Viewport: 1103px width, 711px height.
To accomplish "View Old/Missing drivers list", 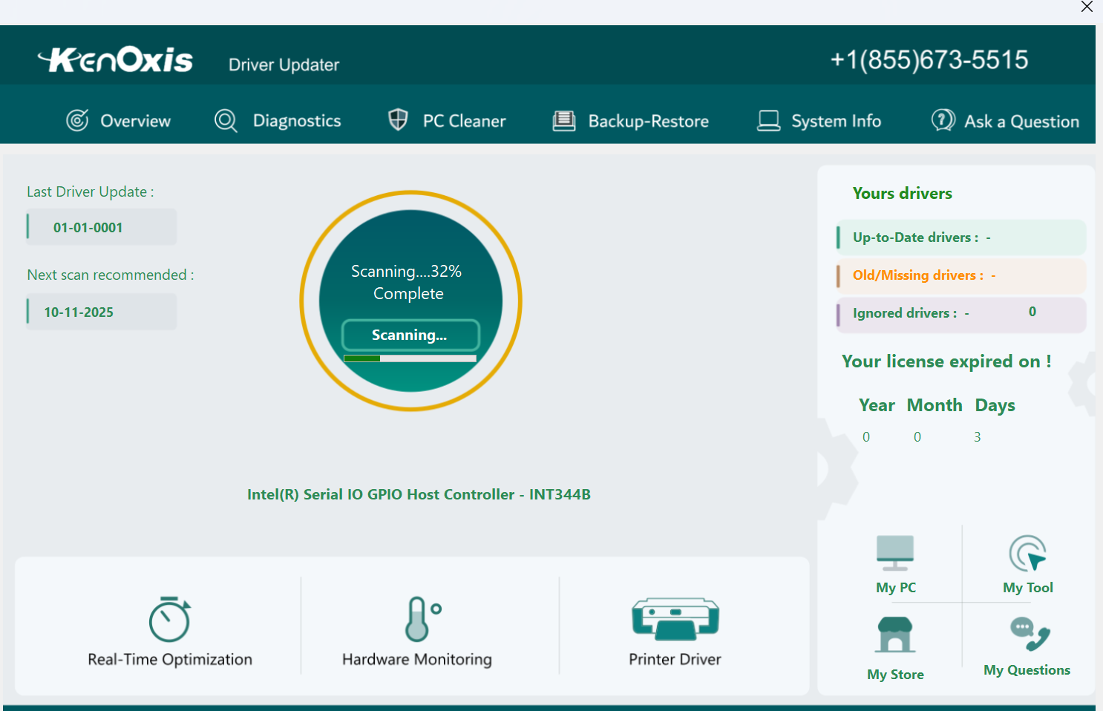I will (x=960, y=275).
